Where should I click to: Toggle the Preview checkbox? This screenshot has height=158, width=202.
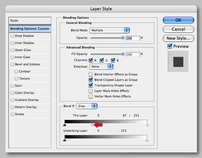(x=170, y=46)
